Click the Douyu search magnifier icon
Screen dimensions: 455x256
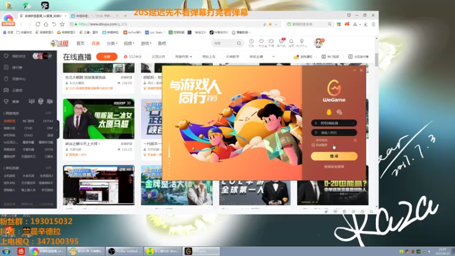(239, 43)
